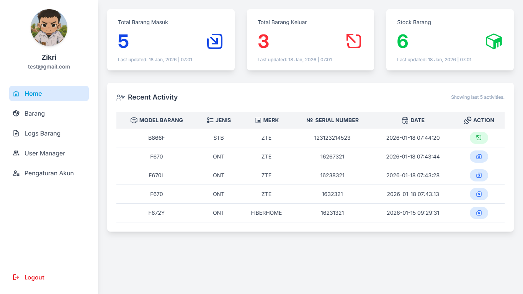Image resolution: width=523 pixels, height=294 pixels.
Task: Click the green Stock Barang box icon
Action: coord(494,41)
